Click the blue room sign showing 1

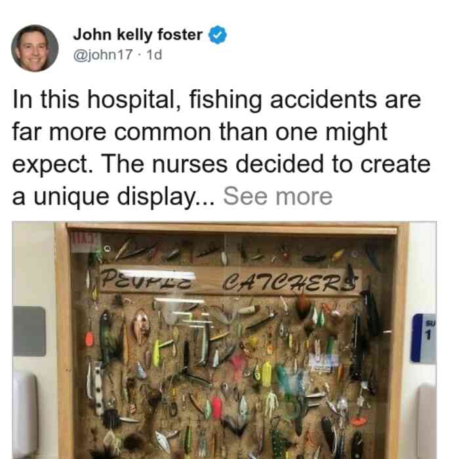pyautogui.click(x=424, y=339)
